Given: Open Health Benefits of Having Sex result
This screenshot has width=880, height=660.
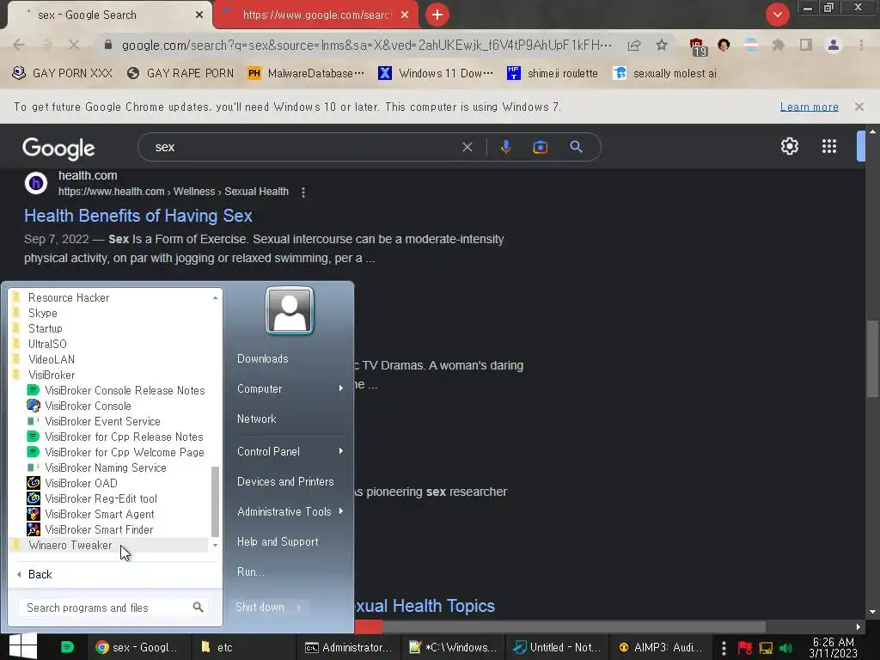Looking at the screenshot, I should 138,216.
